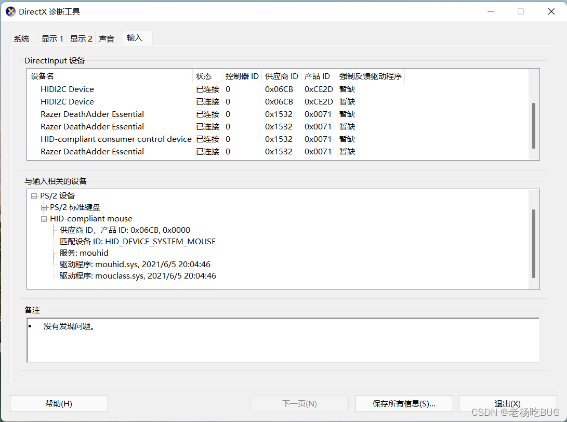Select the HID-compliant mouse tree item
Image resolution: width=567 pixels, height=422 pixels.
(x=91, y=219)
